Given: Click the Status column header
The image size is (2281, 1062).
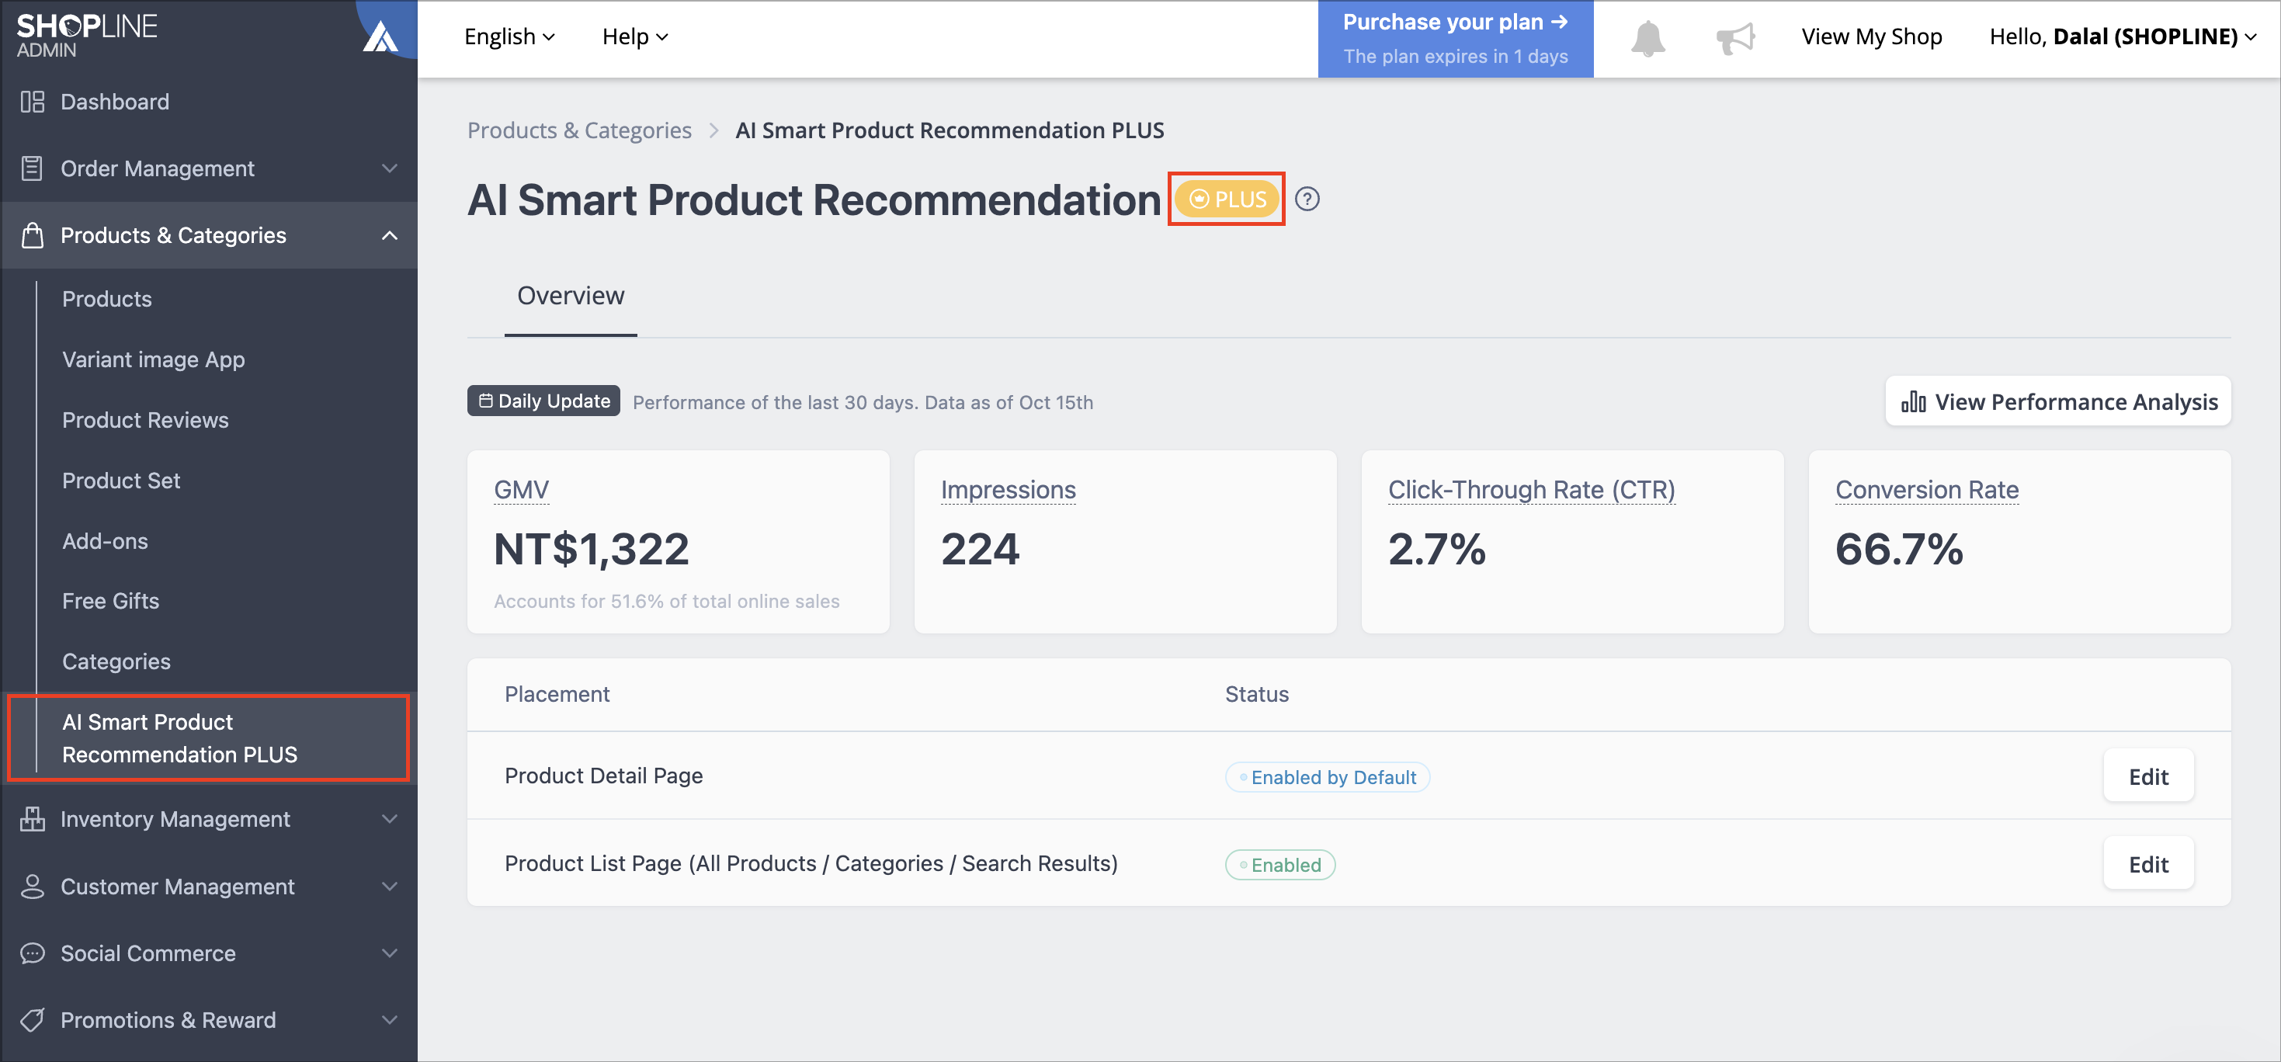Looking at the screenshot, I should click(1256, 695).
